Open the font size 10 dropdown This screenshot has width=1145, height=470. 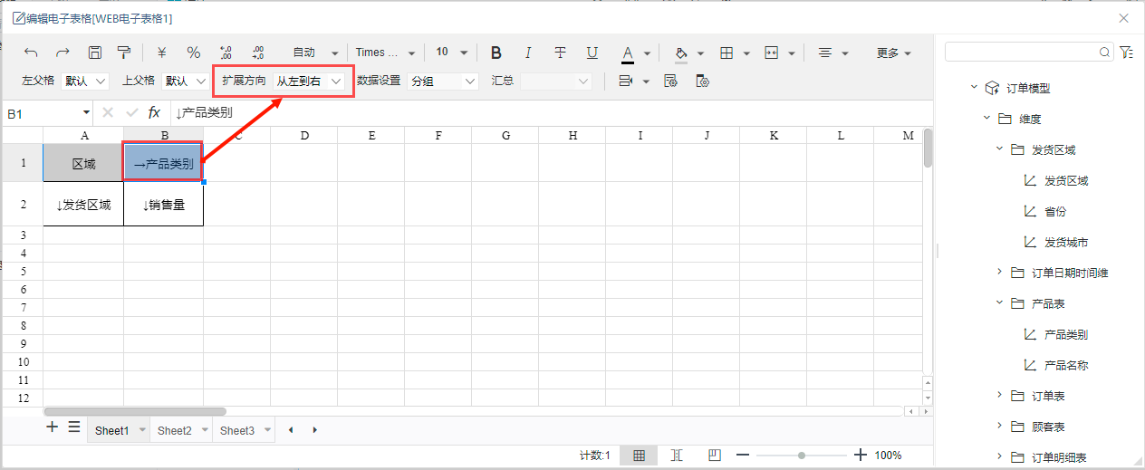451,53
